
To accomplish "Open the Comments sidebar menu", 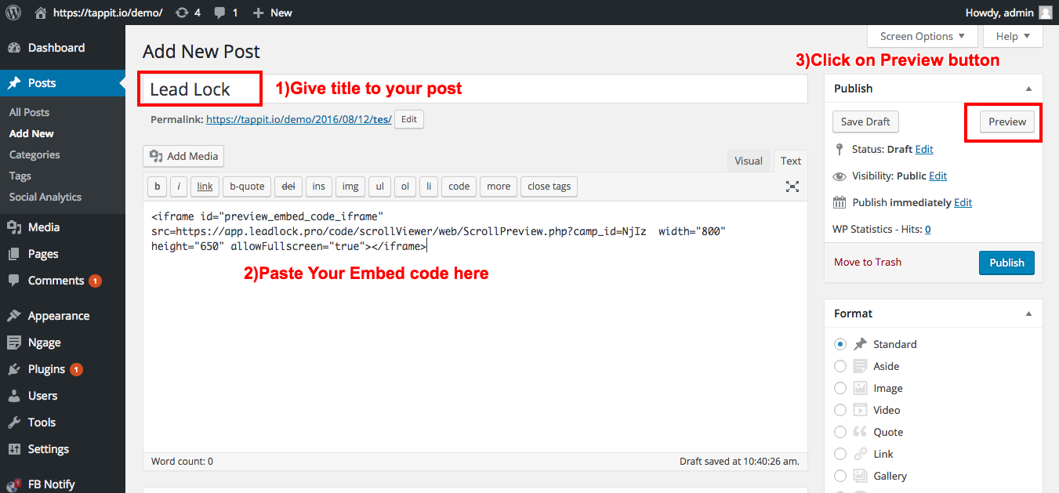I will click(56, 281).
